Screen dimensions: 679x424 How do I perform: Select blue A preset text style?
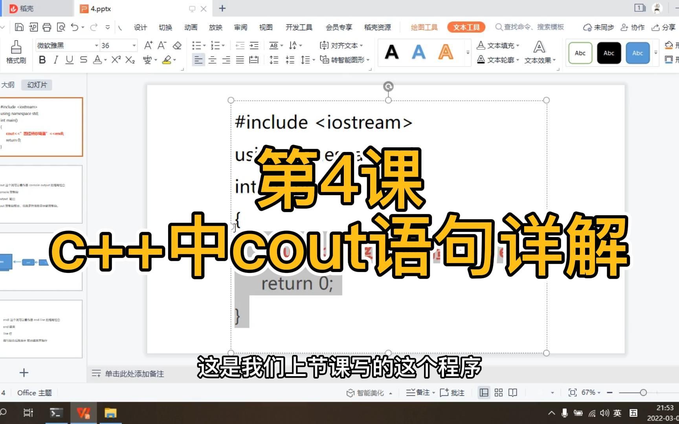point(419,52)
